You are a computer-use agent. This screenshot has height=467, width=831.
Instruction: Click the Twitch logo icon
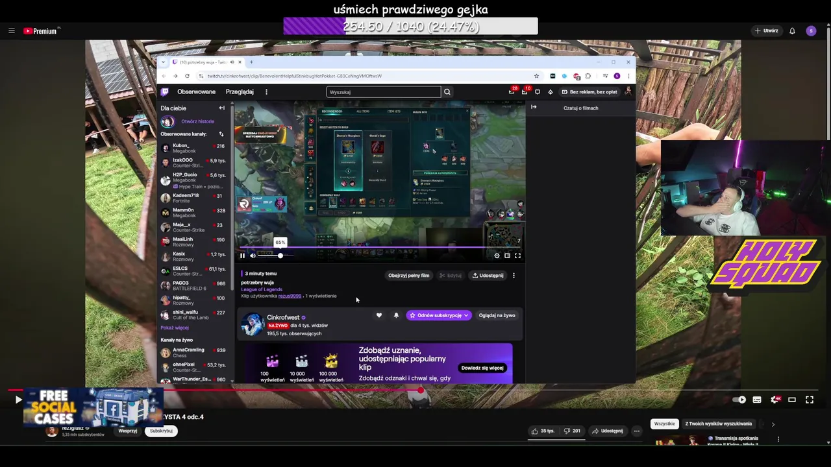coord(165,92)
